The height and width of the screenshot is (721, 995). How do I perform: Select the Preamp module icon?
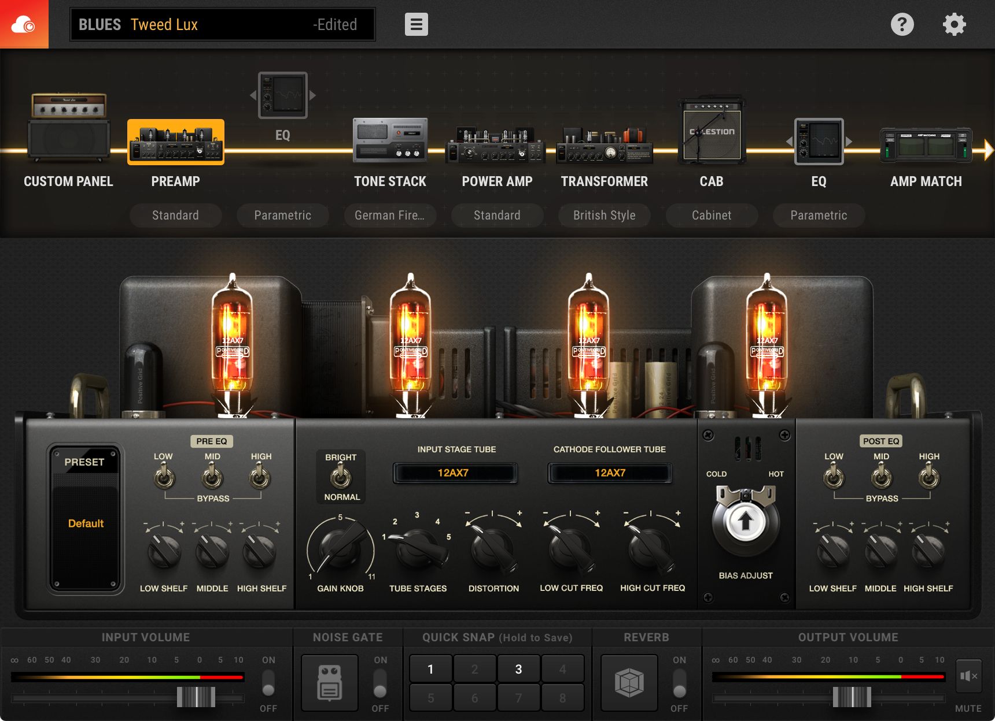click(x=176, y=142)
